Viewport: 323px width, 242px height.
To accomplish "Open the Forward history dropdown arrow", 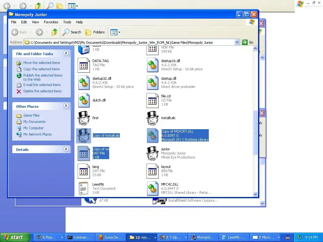I will pyautogui.click(x=47, y=32).
